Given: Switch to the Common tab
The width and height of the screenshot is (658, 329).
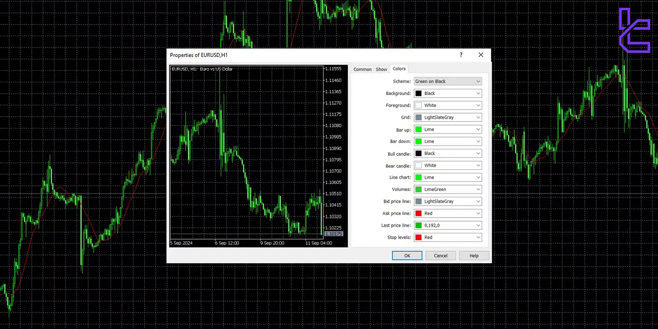Looking at the screenshot, I should click(362, 69).
